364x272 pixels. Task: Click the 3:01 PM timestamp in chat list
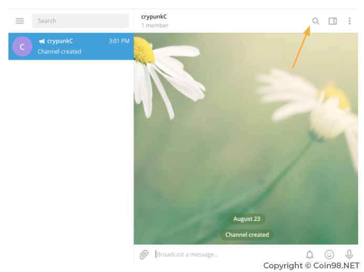pos(119,41)
